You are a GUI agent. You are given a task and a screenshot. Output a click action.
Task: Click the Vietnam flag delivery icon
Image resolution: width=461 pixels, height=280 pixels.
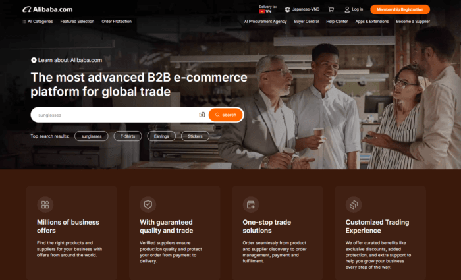click(x=261, y=11)
